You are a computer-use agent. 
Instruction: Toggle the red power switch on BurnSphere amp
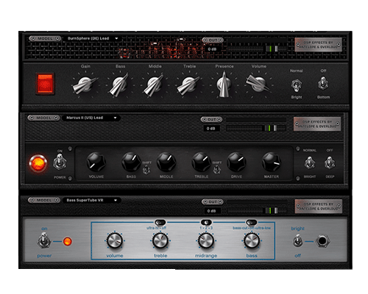[45, 84]
